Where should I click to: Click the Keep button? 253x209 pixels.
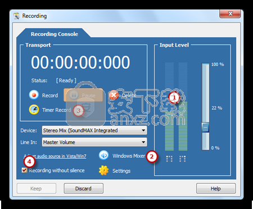click(37, 188)
